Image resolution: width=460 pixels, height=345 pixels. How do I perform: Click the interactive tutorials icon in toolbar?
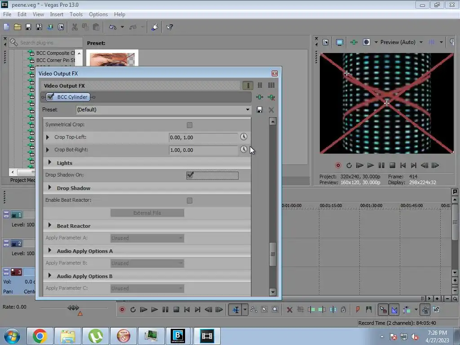click(x=155, y=27)
